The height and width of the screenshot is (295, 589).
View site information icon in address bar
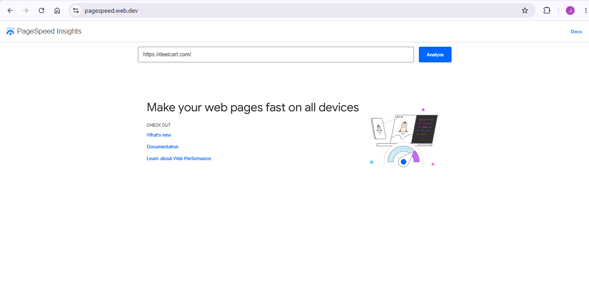76,10
